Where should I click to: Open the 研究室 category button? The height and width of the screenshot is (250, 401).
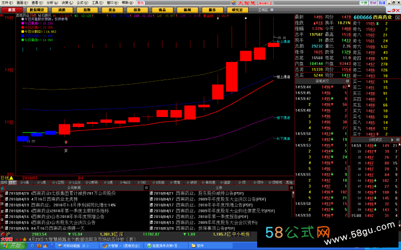237,10
